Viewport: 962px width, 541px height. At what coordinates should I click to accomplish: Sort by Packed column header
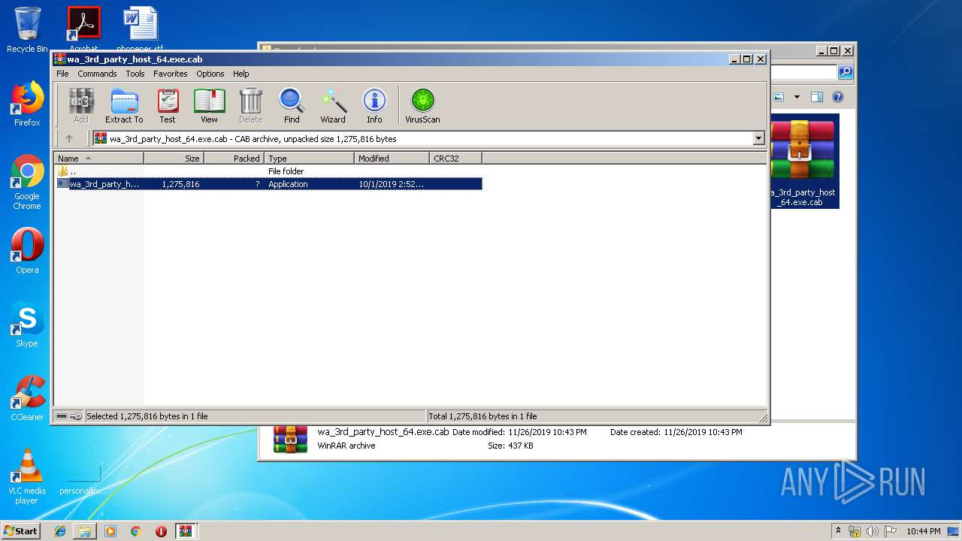(x=234, y=158)
